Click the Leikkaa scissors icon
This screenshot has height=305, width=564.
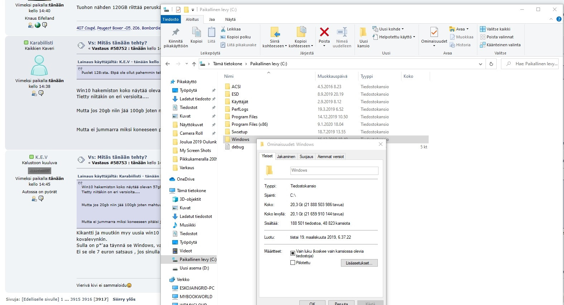coord(223,29)
